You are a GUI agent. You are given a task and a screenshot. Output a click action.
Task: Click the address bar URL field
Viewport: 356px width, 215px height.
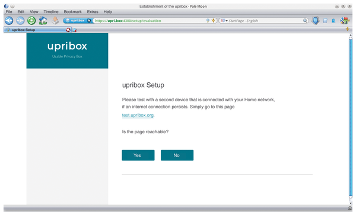tap(150, 21)
